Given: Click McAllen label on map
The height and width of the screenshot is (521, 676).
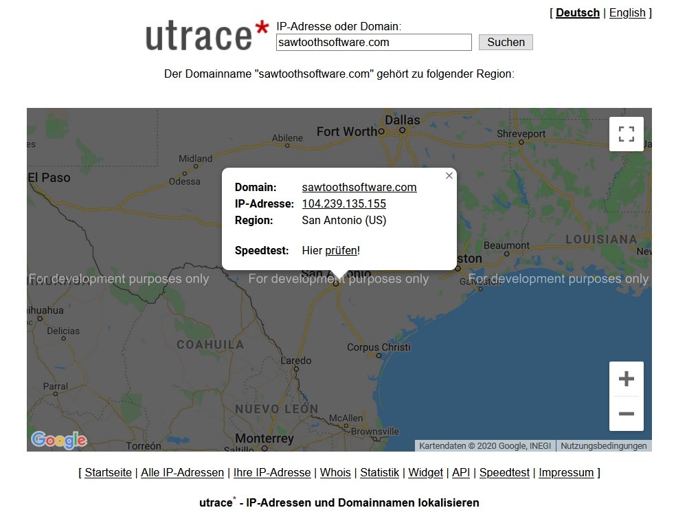Looking at the screenshot, I should tap(346, 418).
